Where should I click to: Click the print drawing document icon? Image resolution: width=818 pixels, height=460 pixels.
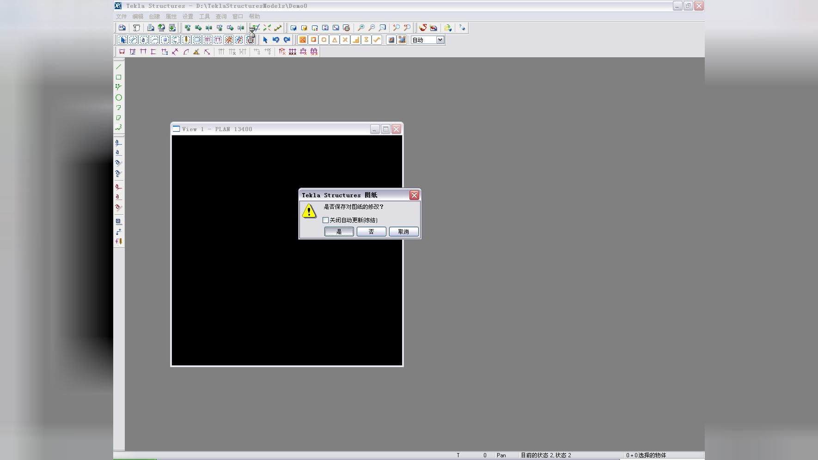(151, 28)
